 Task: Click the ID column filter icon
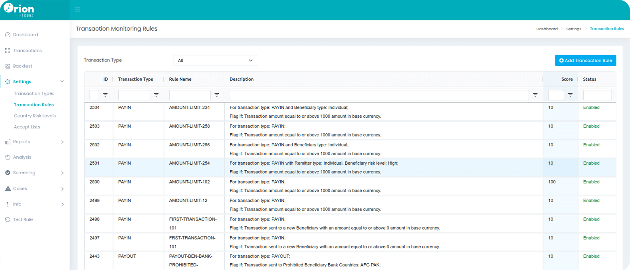coord(105,95)
